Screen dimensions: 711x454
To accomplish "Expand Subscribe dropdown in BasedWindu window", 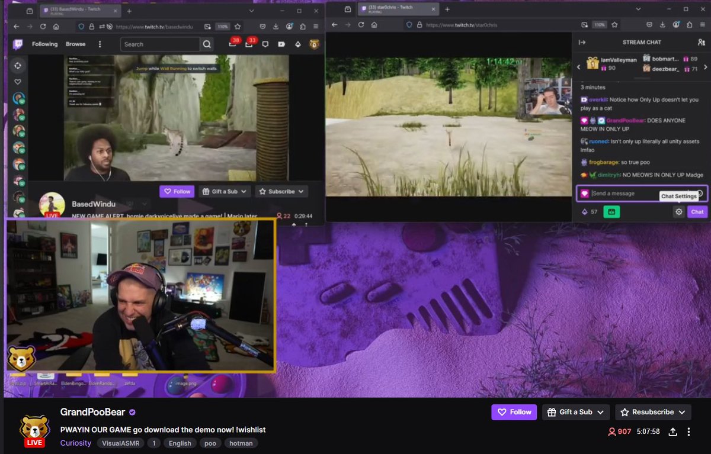I will pos(281,191).
